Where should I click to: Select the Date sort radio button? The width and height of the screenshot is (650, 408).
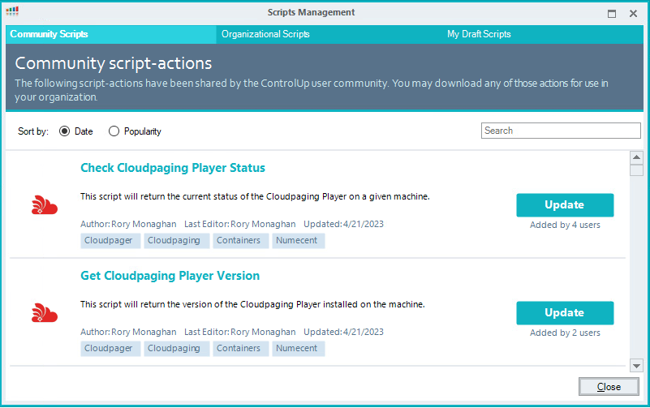64,131
